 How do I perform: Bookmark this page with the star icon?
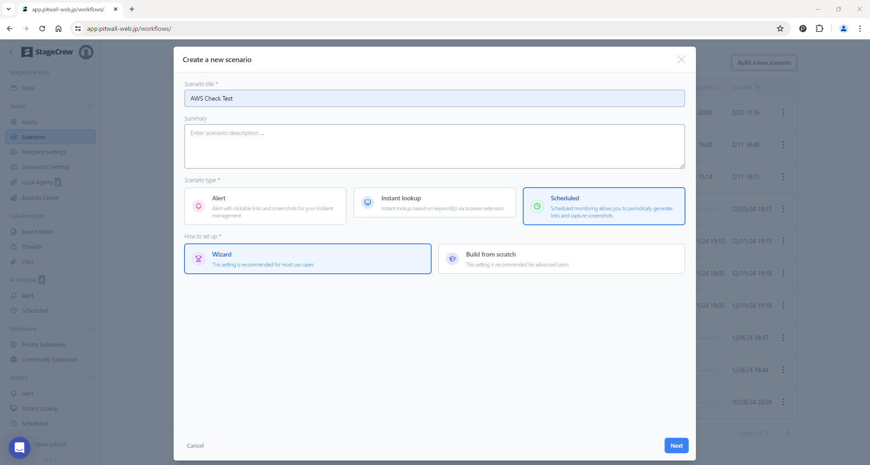click(780, 29)
